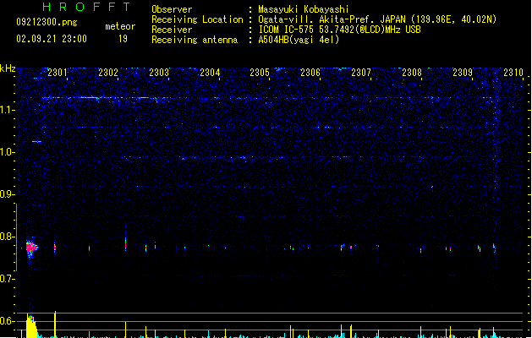Click the 2308 time marker
Image resolution: width=532 pixels, height=338 pixels.
tap(412, 73)
